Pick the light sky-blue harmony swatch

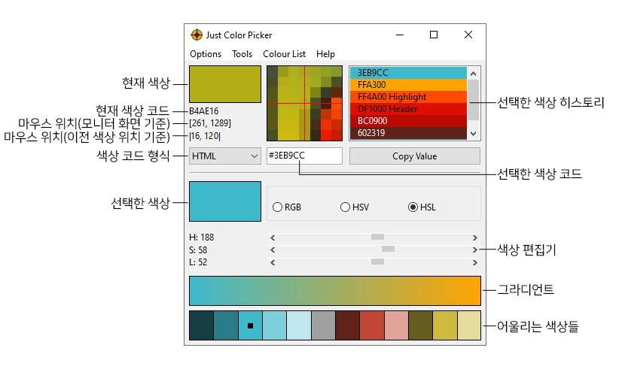pos(275,325)
